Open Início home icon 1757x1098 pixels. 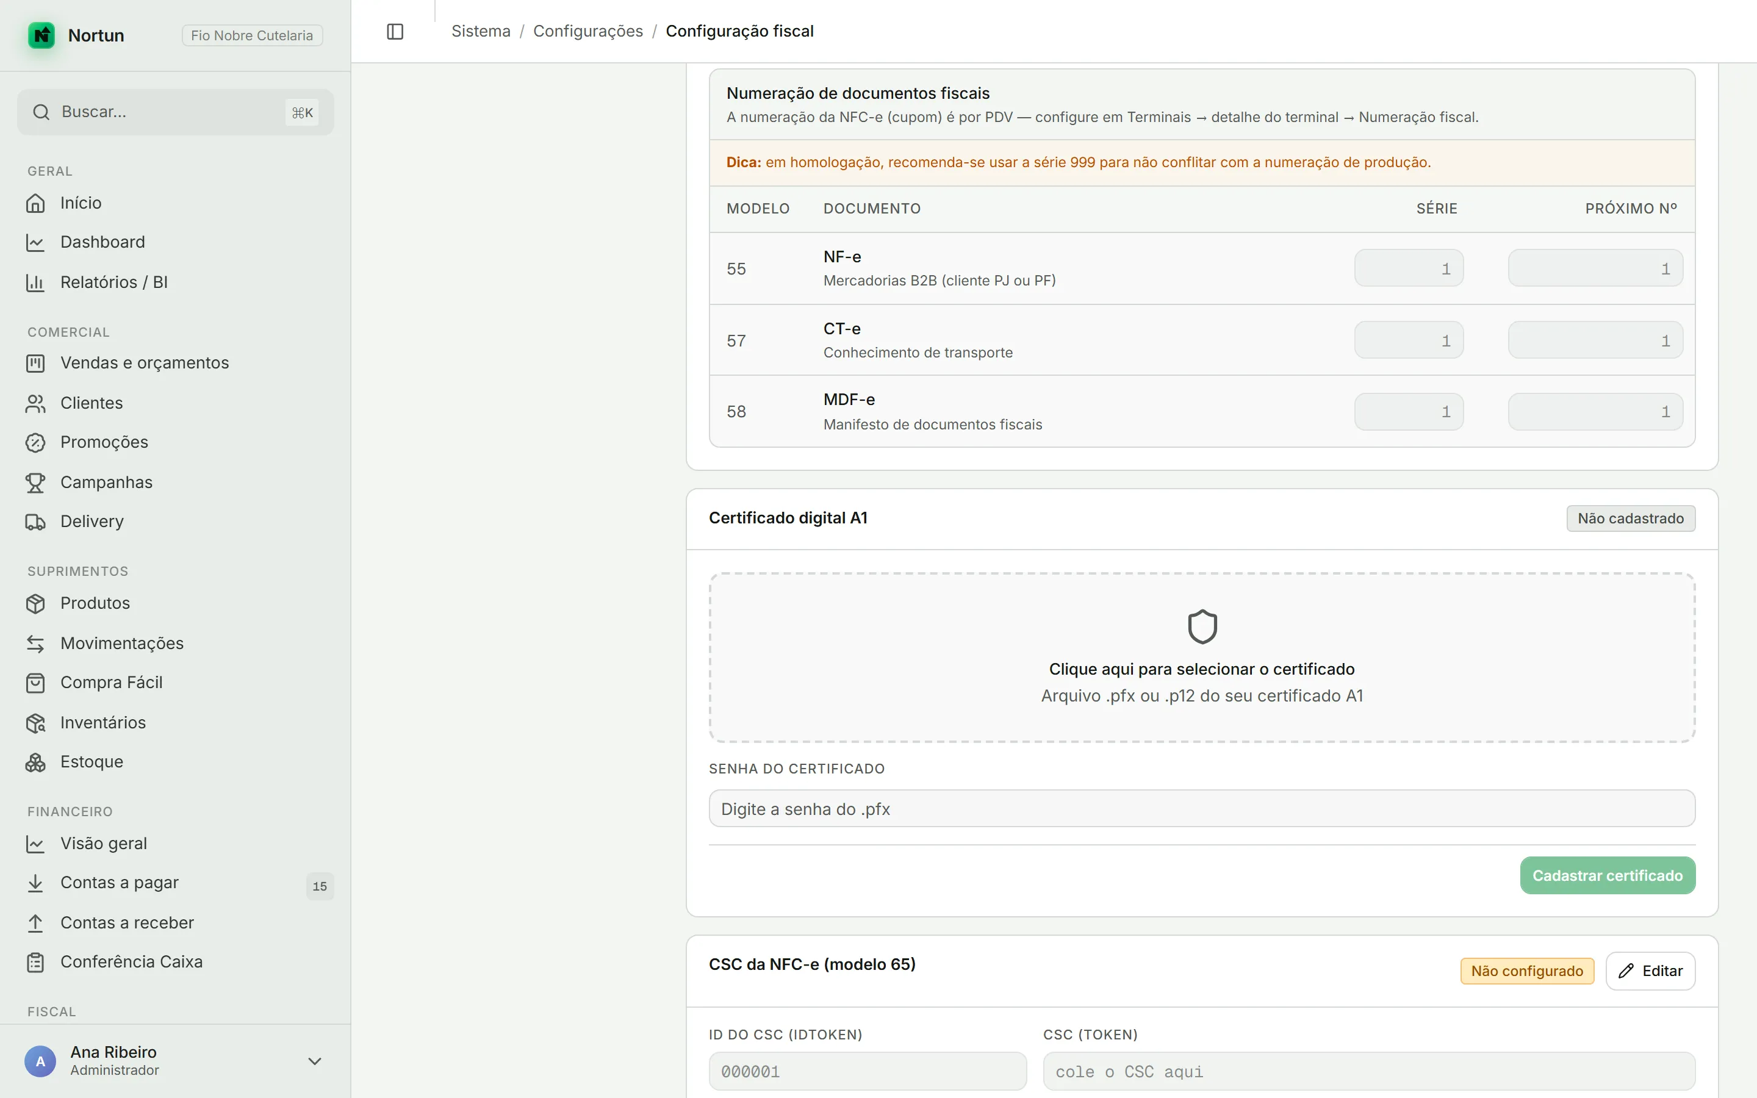coord(35,203)
